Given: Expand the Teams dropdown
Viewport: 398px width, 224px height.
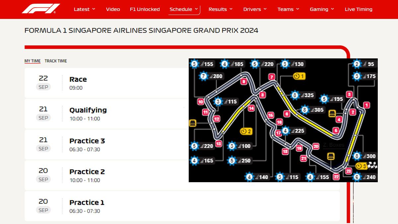Looking at the screenshot, I should pyautogui.click(x=288, y=9).
